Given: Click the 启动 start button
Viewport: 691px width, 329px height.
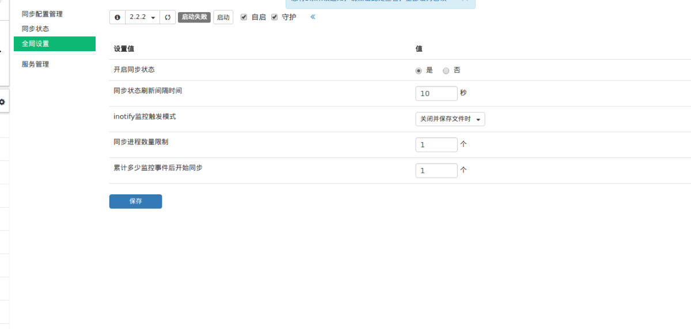Looking at the screenshot, I should coord(223,17).
